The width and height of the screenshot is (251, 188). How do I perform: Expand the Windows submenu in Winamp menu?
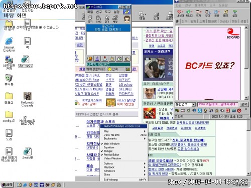click(x=124, y=171)
